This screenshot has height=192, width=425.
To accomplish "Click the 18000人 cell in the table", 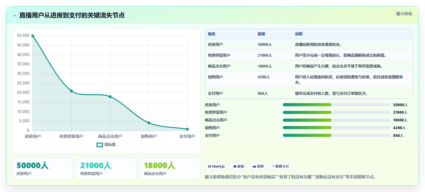I will pos(265,66).
